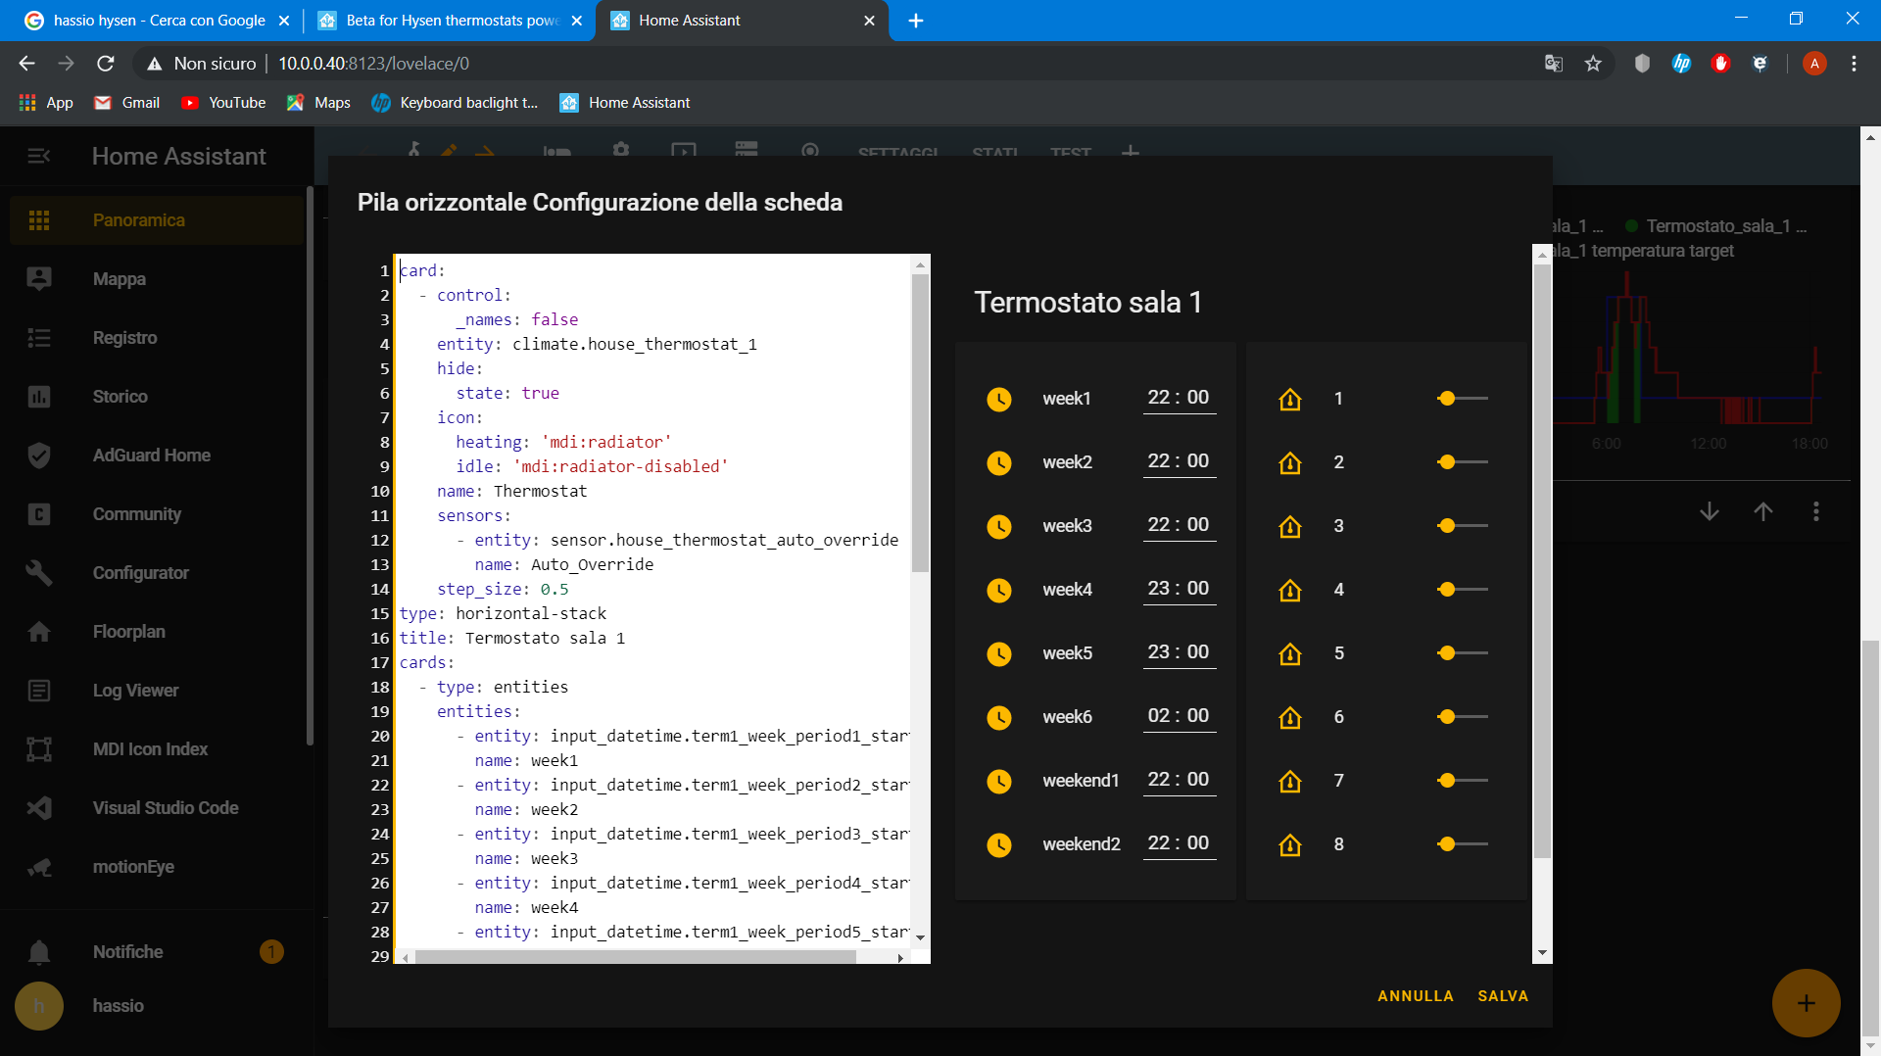Open Visual Studio Code sidebar icon

click(x=39, y=808)
